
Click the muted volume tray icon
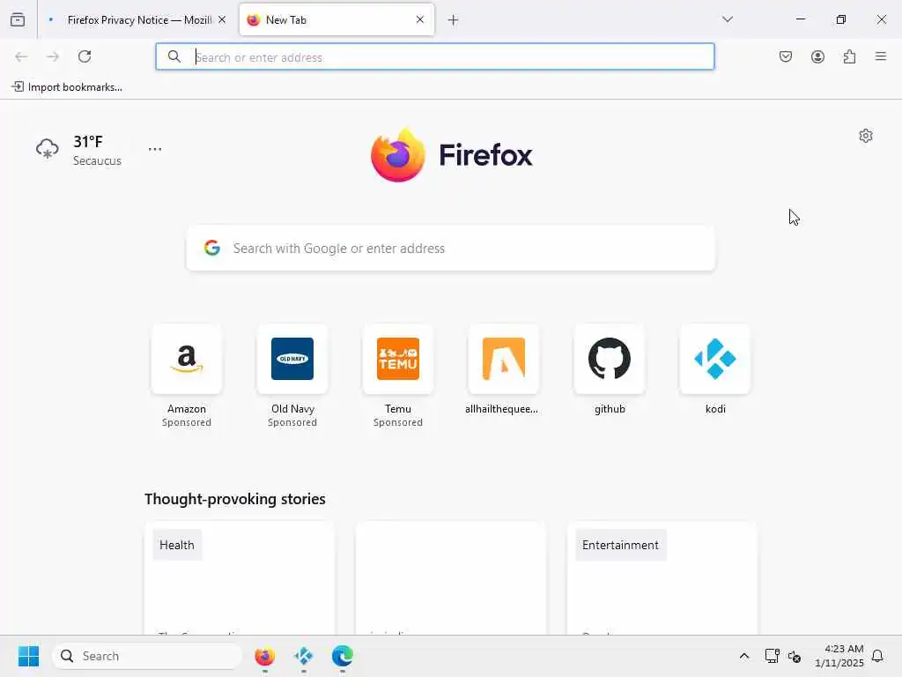(795, 656)
